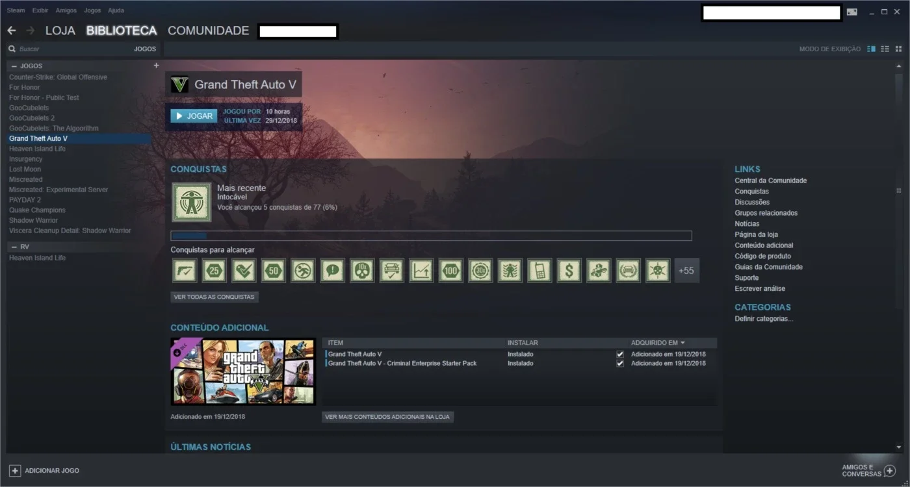Open the skull with spikes achievement icon
910x487 pixels.
658,271
